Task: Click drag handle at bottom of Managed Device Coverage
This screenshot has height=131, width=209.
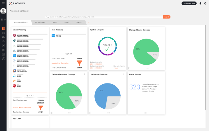Action: pos(147,68)
